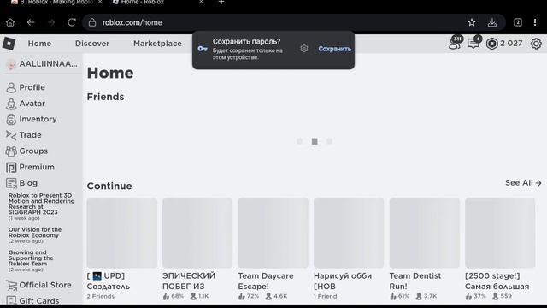Open the Нарисуй обби game thumbnail
Viewport: 547px width, 308px height.
[x=349, y=233]
